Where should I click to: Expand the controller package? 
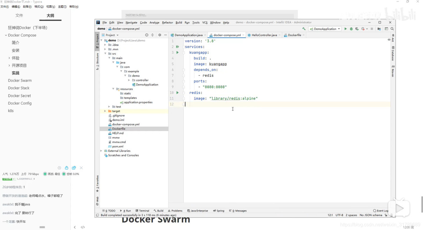[x=129, y=80]
